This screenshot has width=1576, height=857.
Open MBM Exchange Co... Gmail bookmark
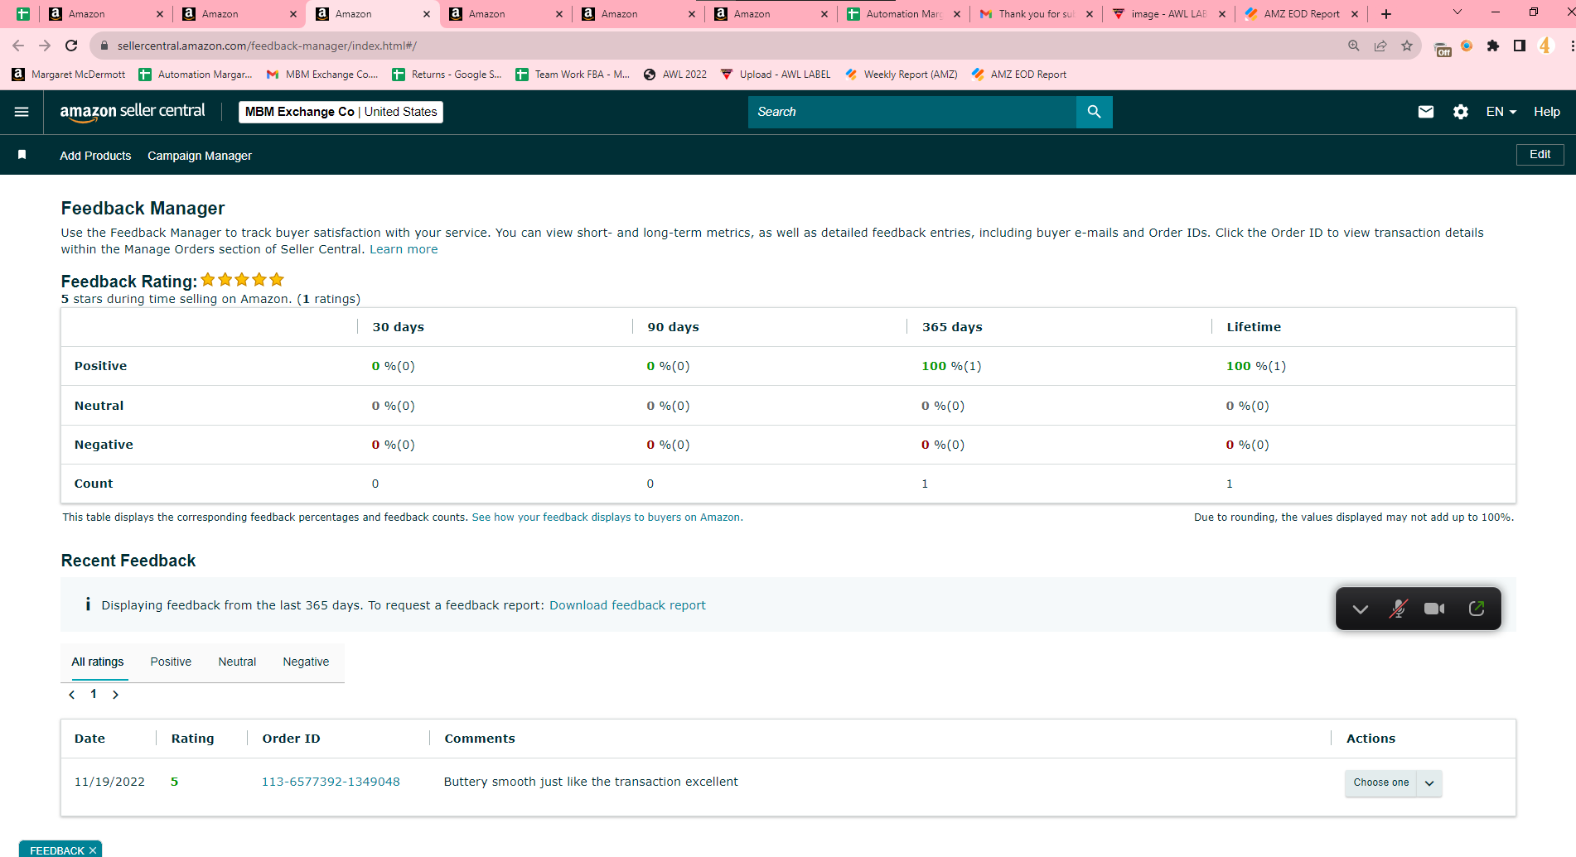(x=322, y=75)
